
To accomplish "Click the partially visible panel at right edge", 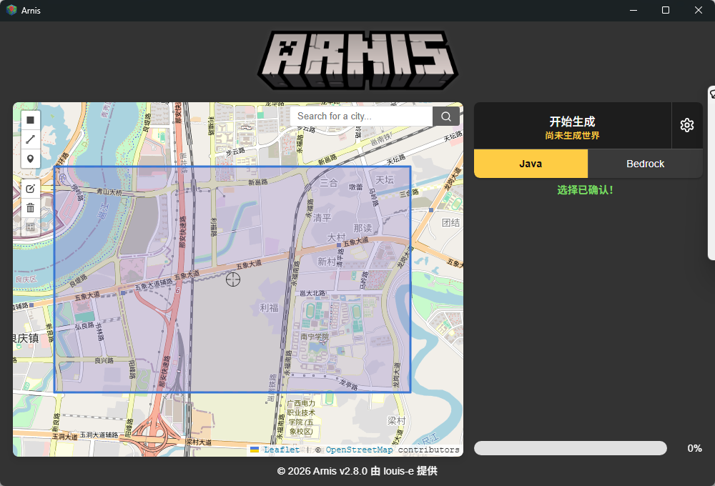I will tap(711, 173).
